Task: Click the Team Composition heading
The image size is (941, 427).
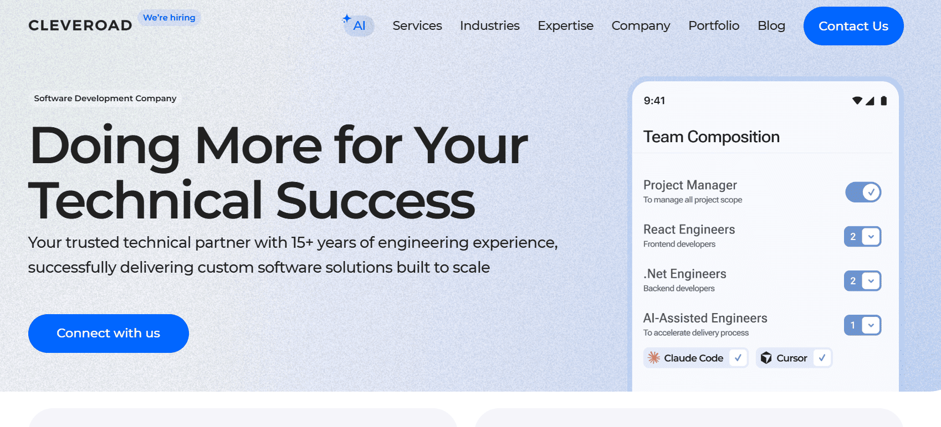Action: click(712, 137)
